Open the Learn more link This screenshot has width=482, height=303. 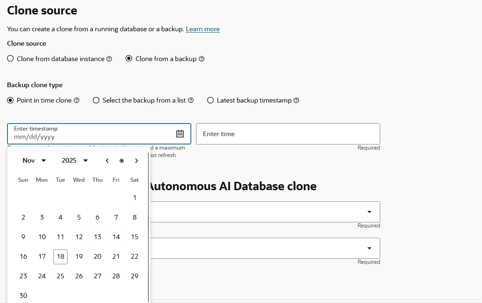coord(203,29)
